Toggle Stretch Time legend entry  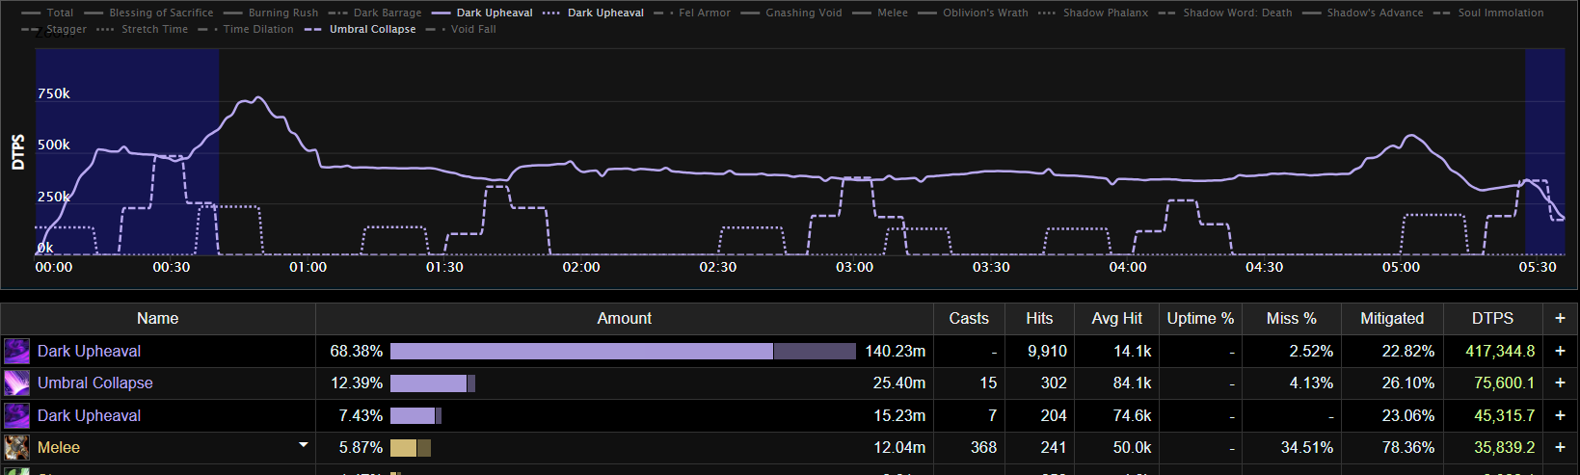click(143, 29)
